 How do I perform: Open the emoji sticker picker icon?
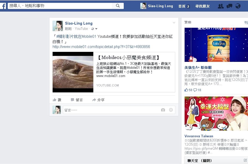click(171, 110)
